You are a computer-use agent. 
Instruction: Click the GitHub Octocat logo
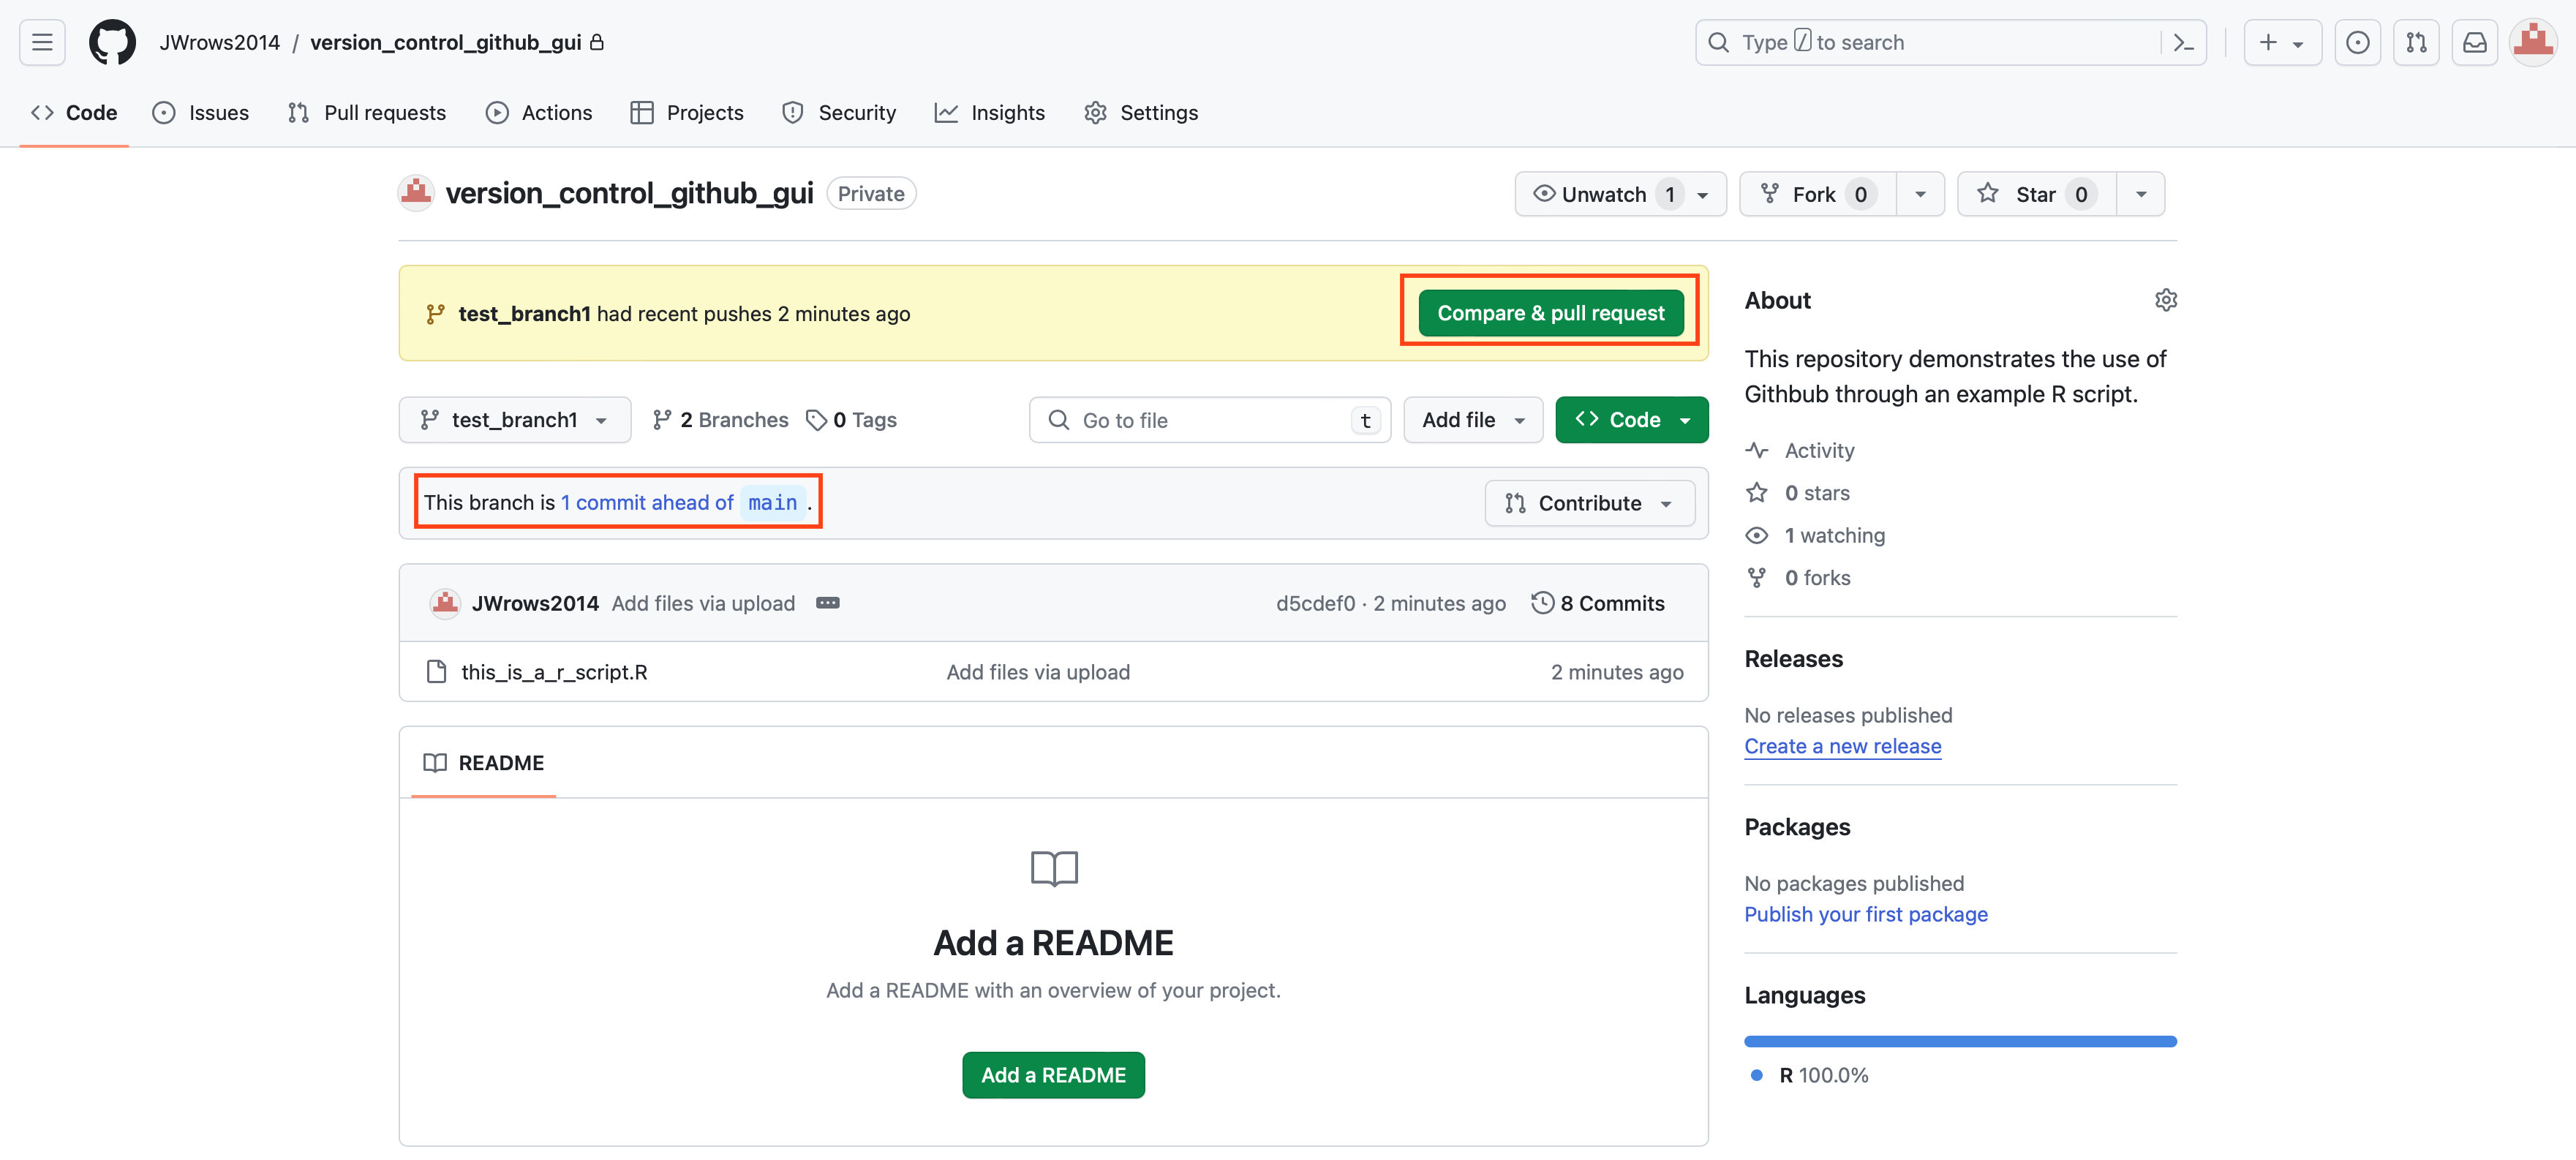pos(112,42)
